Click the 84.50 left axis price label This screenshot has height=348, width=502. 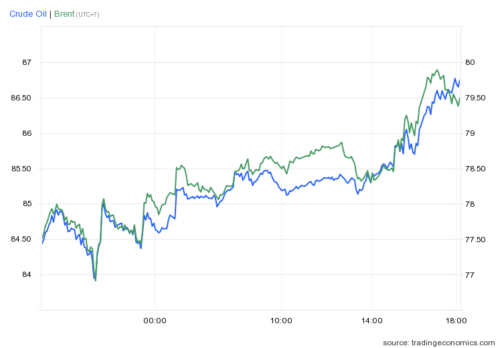coord(23,240)
